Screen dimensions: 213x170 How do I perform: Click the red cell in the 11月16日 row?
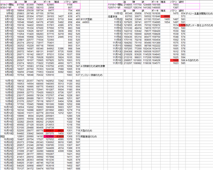[x=174, y=60]
